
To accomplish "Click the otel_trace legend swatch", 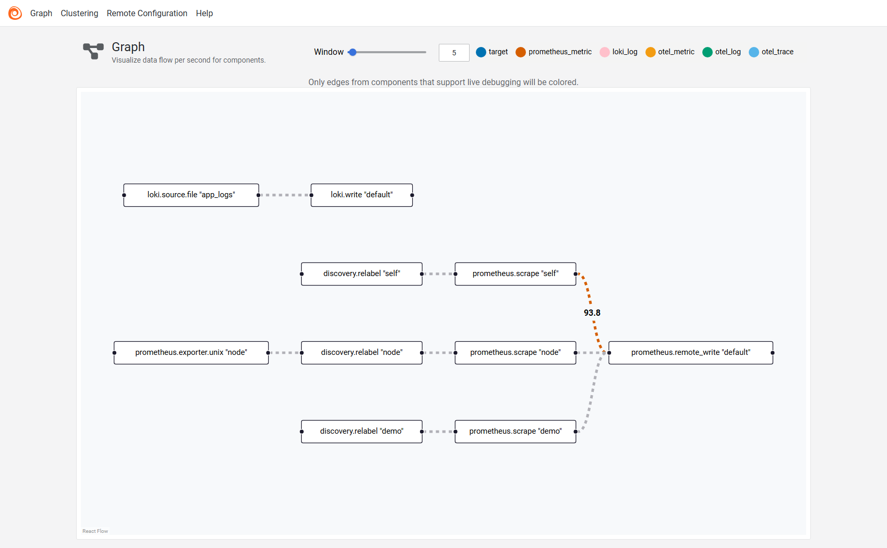I will pos(754,52).
